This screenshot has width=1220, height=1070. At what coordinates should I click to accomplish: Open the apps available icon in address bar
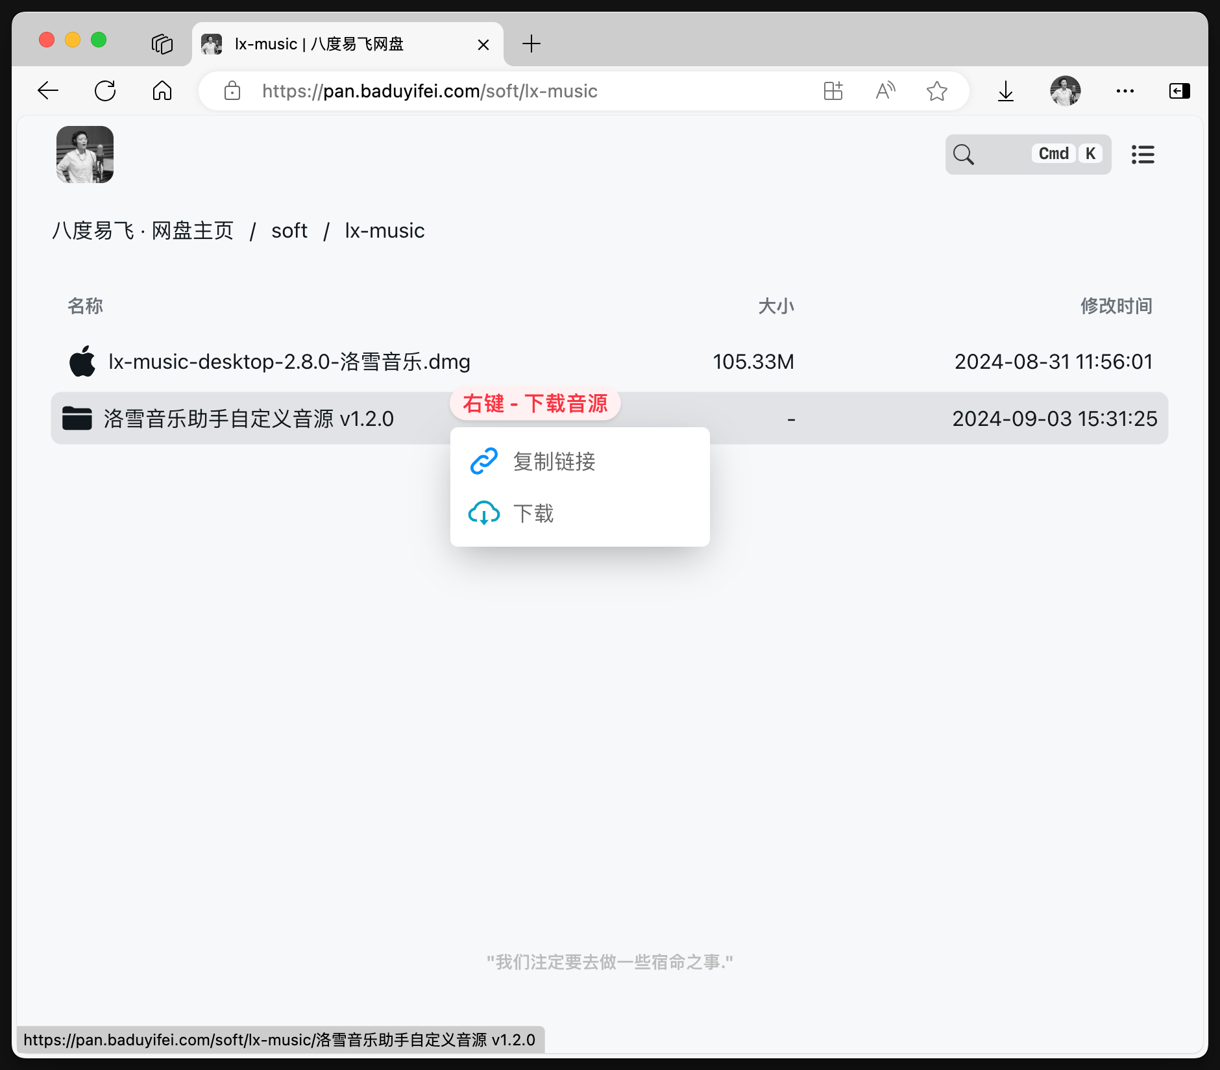point(833,91)
